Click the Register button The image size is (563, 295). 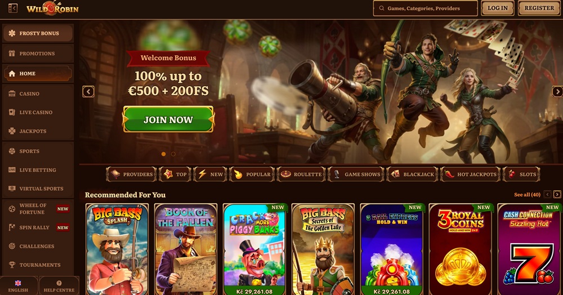(539, 8)
